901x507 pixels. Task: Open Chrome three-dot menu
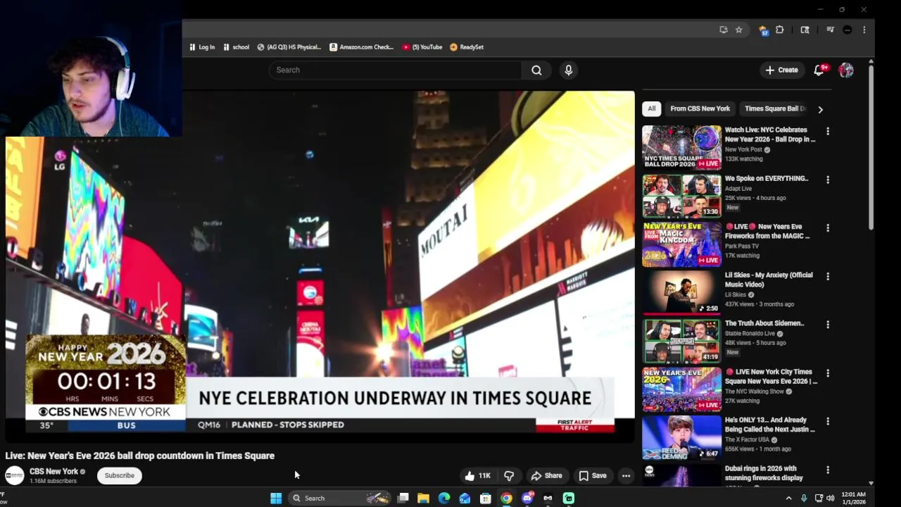[864, 30]
